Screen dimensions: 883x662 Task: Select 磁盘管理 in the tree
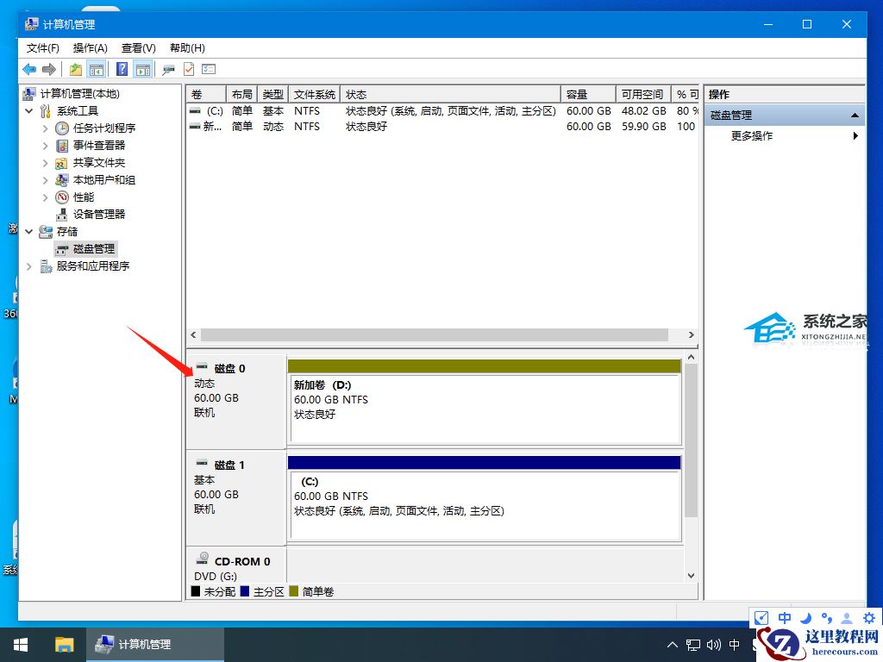click(86, 249)
